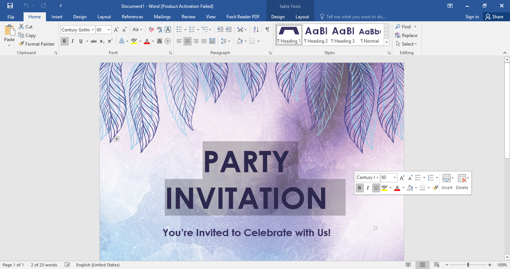Viewport: 510px width, 269px height.
Task: Expand Line and Paragraph Spacing dropdown
Action: pos(229,41)
